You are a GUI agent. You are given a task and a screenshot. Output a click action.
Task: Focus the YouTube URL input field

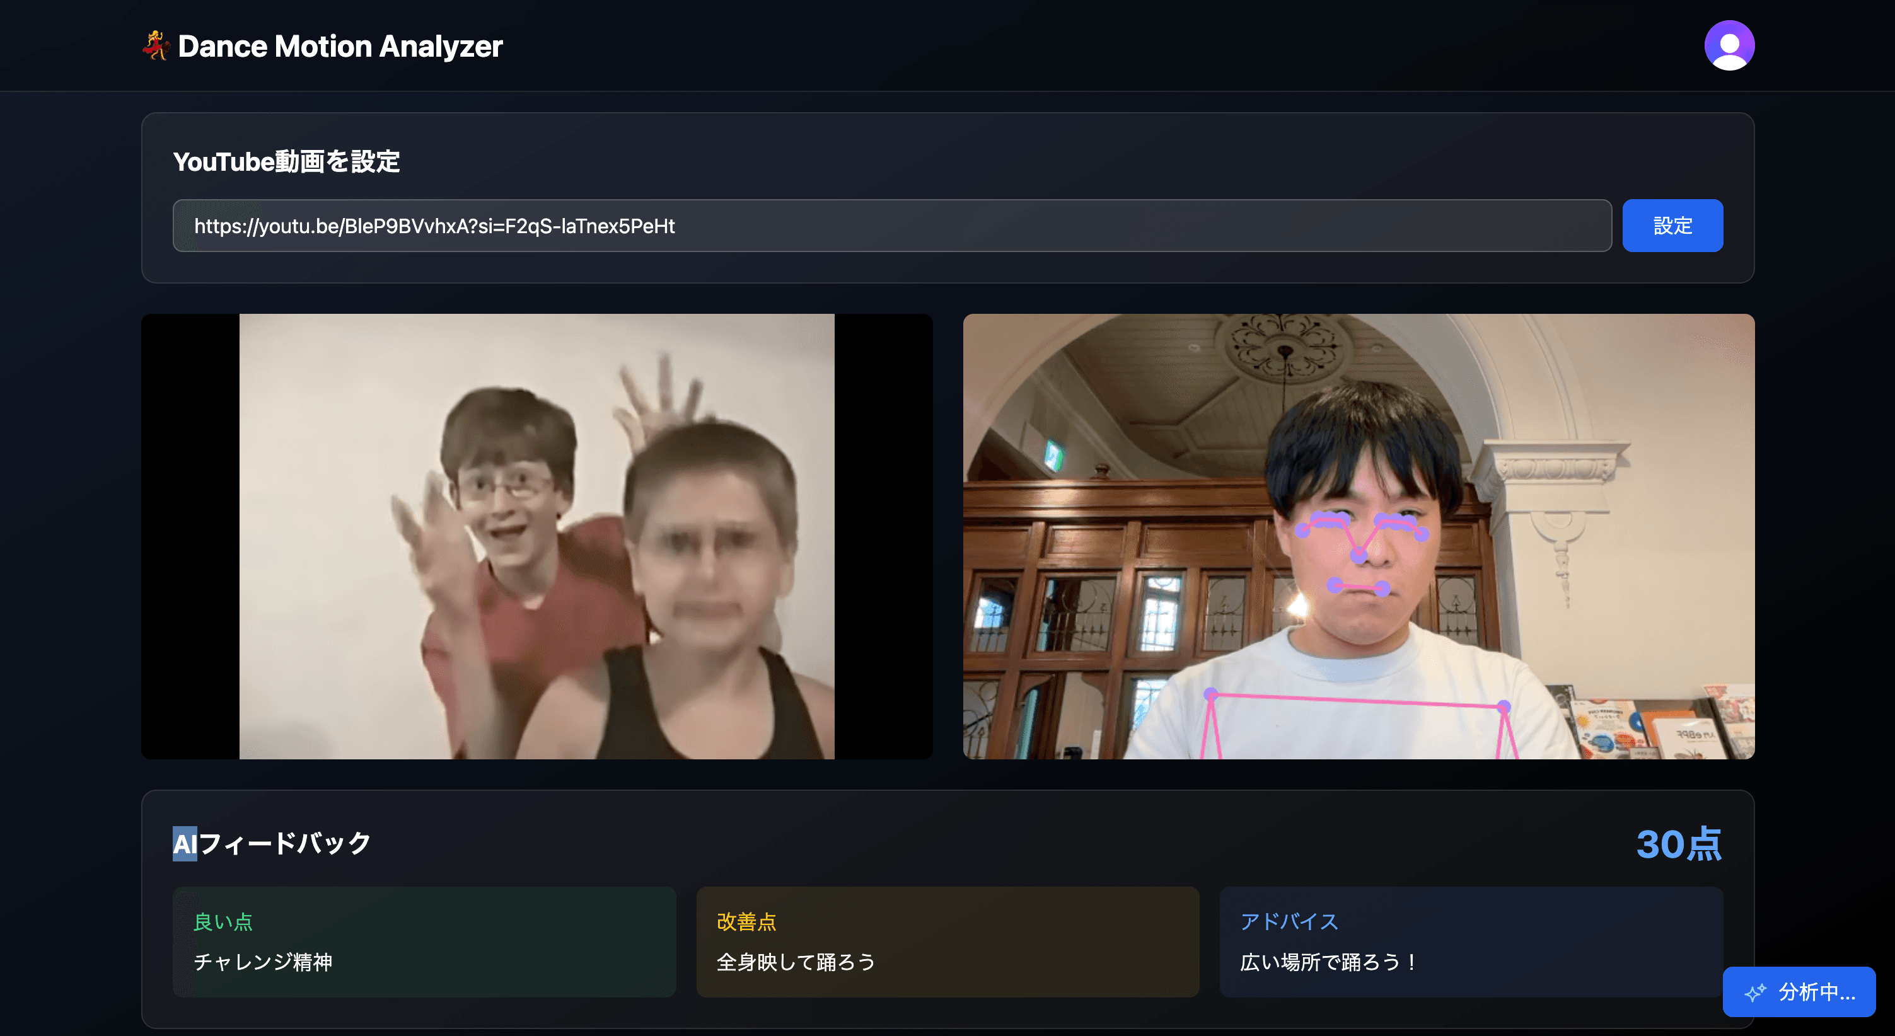(x=891, y=226)
